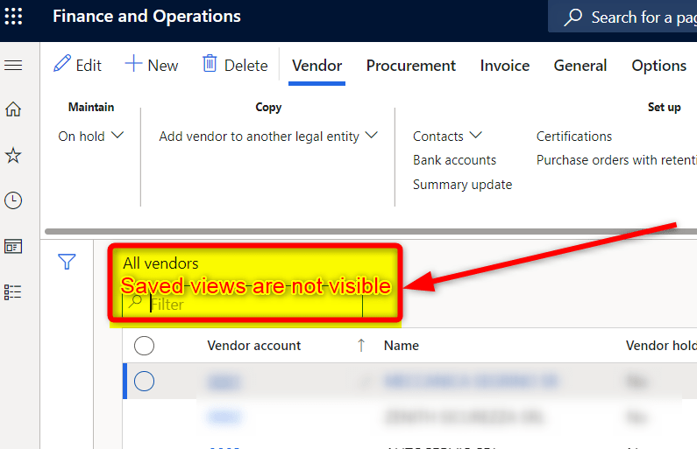
Task: Show the filter pane funnel icon
Action: (68, 262)
